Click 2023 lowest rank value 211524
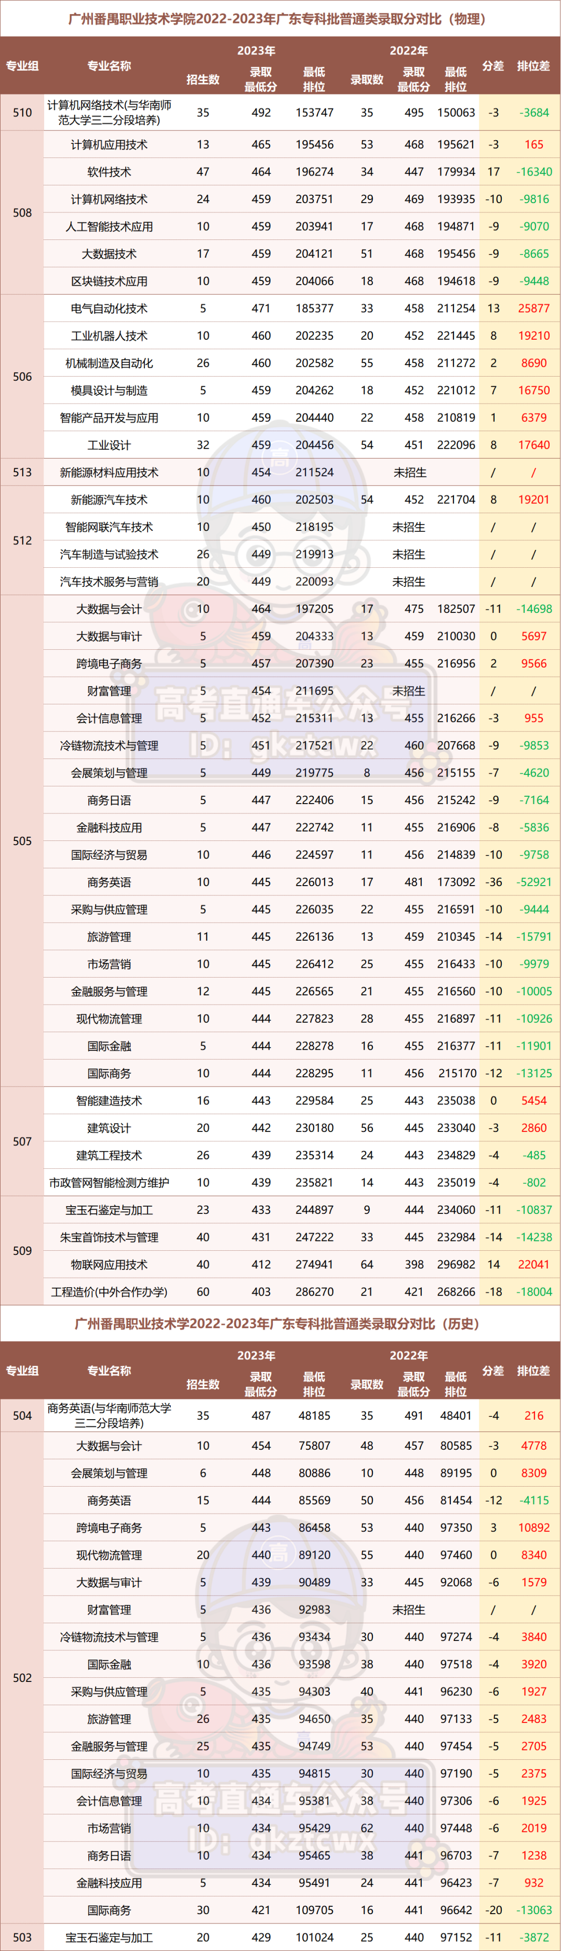The height and width of the screenshot is (1951, 561). [314, 473]
